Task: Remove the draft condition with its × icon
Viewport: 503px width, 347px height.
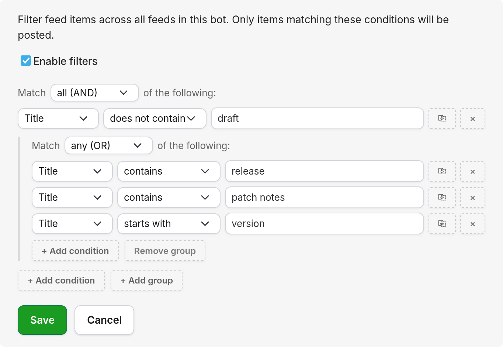Action: pyautogui.click(x=472, y=118)
